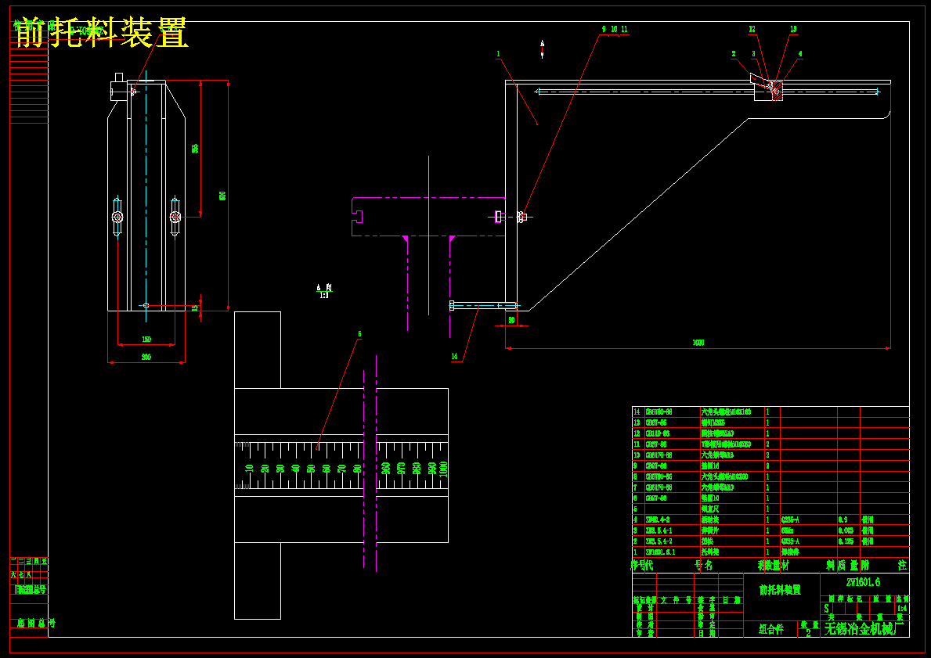Click the 150 hole-spacing dimension text
The image size is (931, 658).
point(146,340)
